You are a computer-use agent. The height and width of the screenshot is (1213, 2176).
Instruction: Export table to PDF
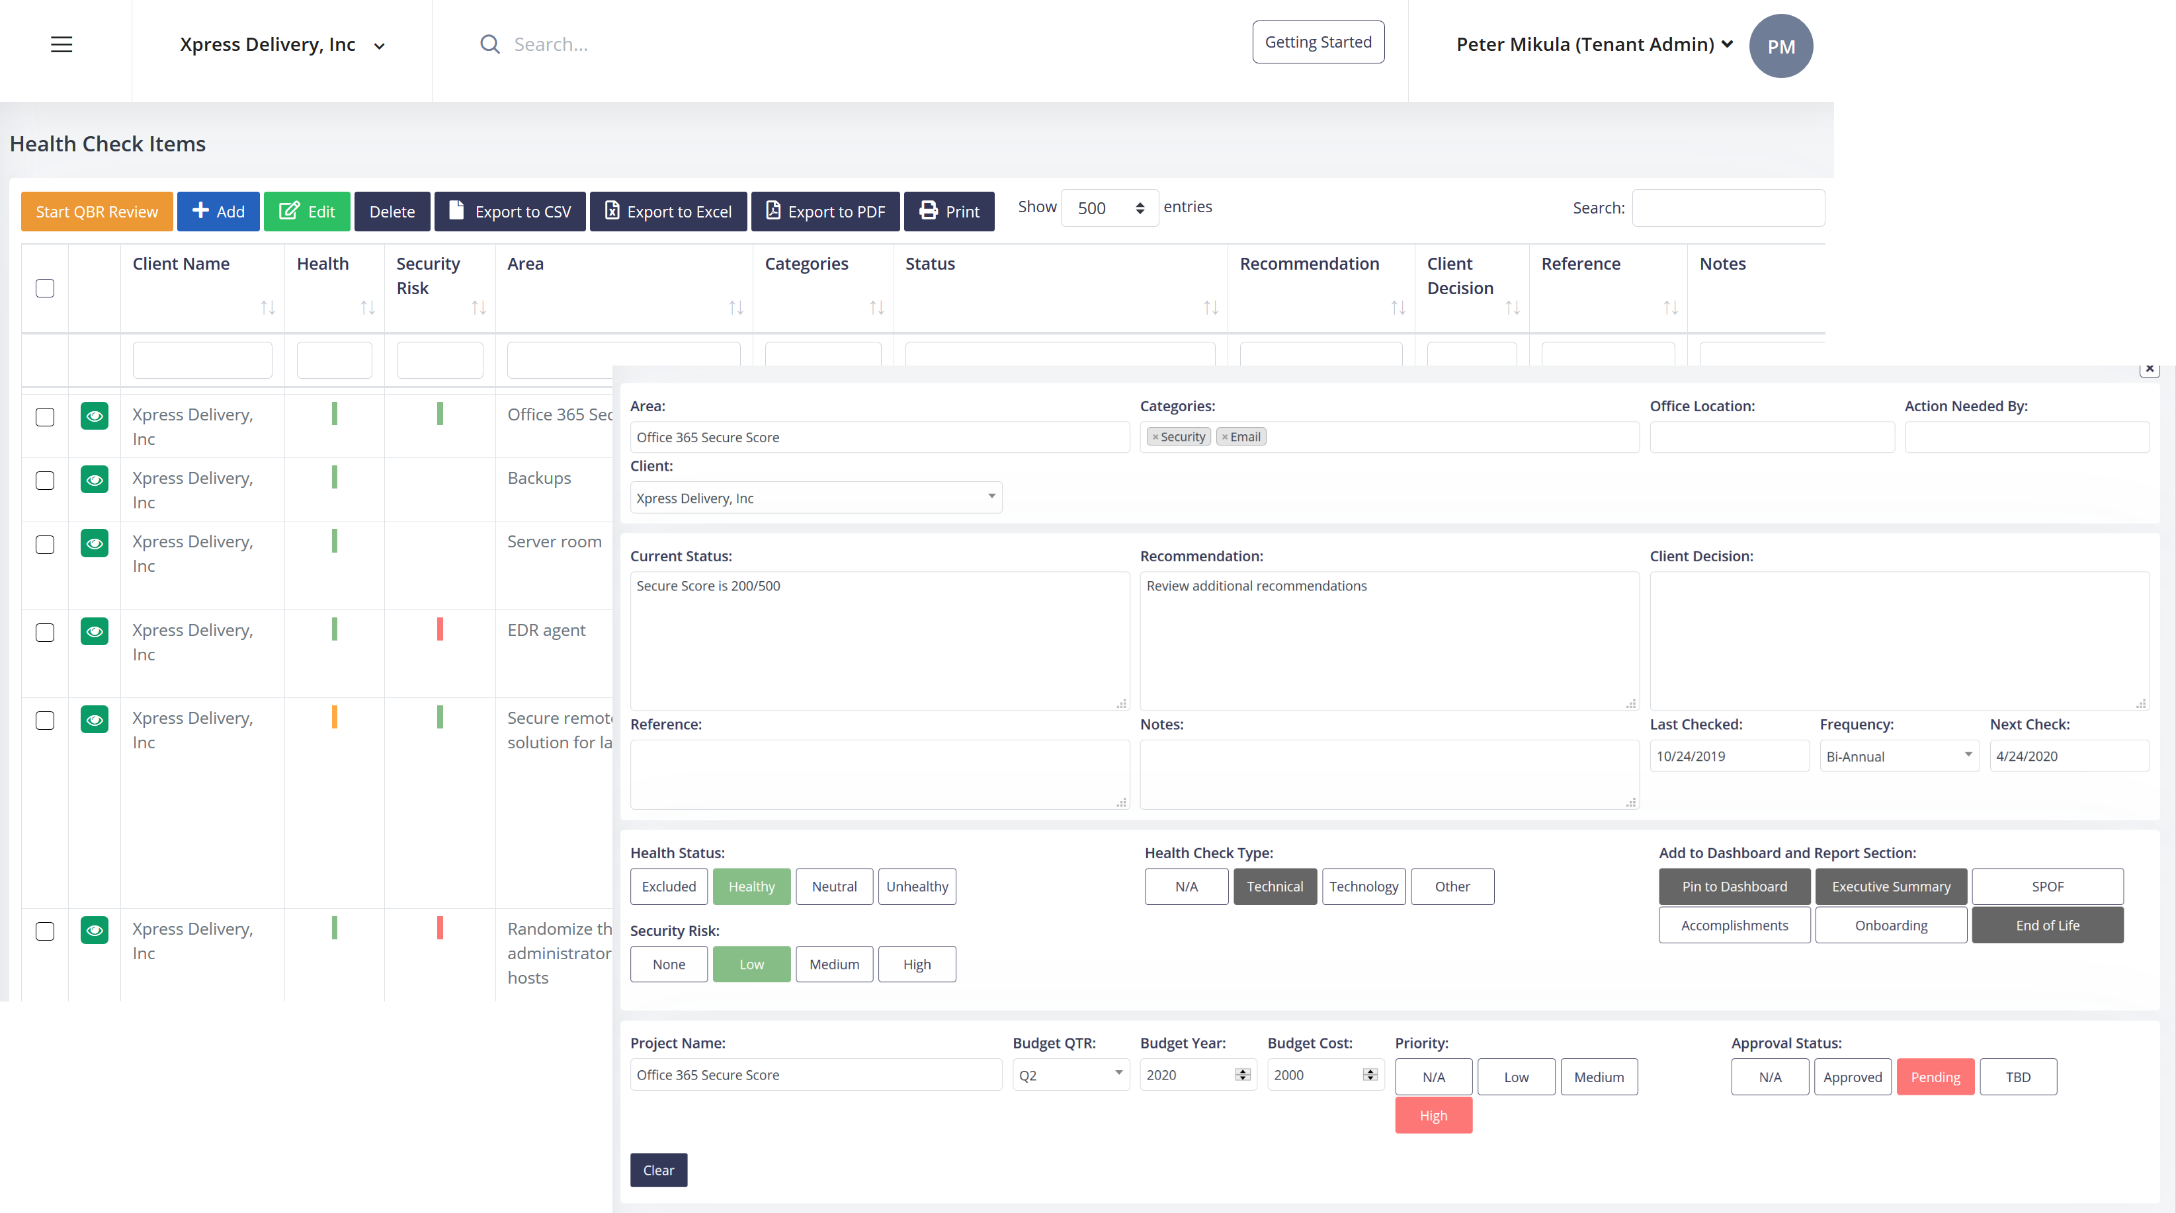[x=825, y=211]
